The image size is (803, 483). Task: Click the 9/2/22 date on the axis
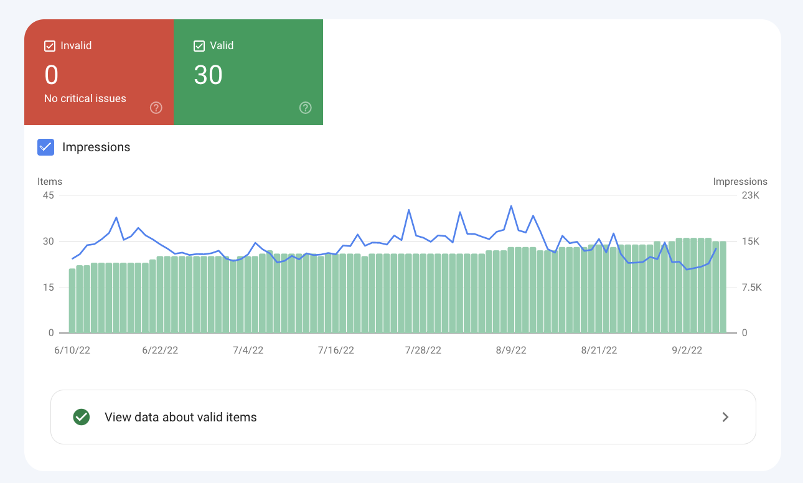click(687, 350)
